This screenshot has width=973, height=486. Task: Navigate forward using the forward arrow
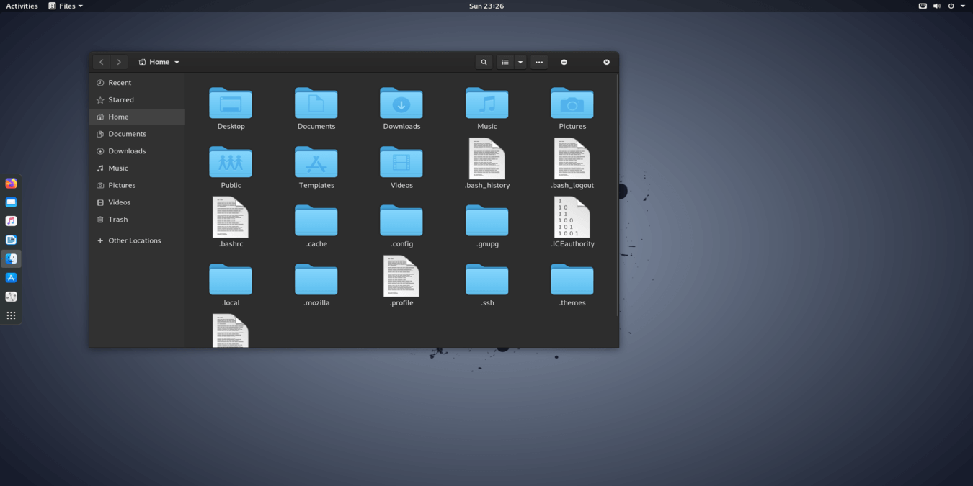click(x=118, y=62)
